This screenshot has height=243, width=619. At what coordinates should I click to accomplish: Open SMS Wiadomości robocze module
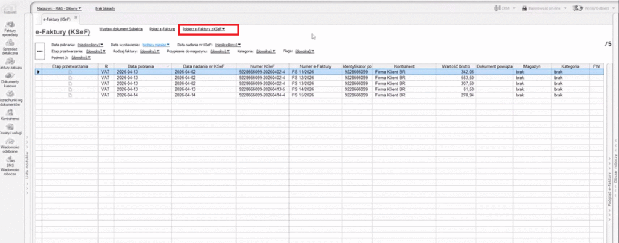pos(10,165)
